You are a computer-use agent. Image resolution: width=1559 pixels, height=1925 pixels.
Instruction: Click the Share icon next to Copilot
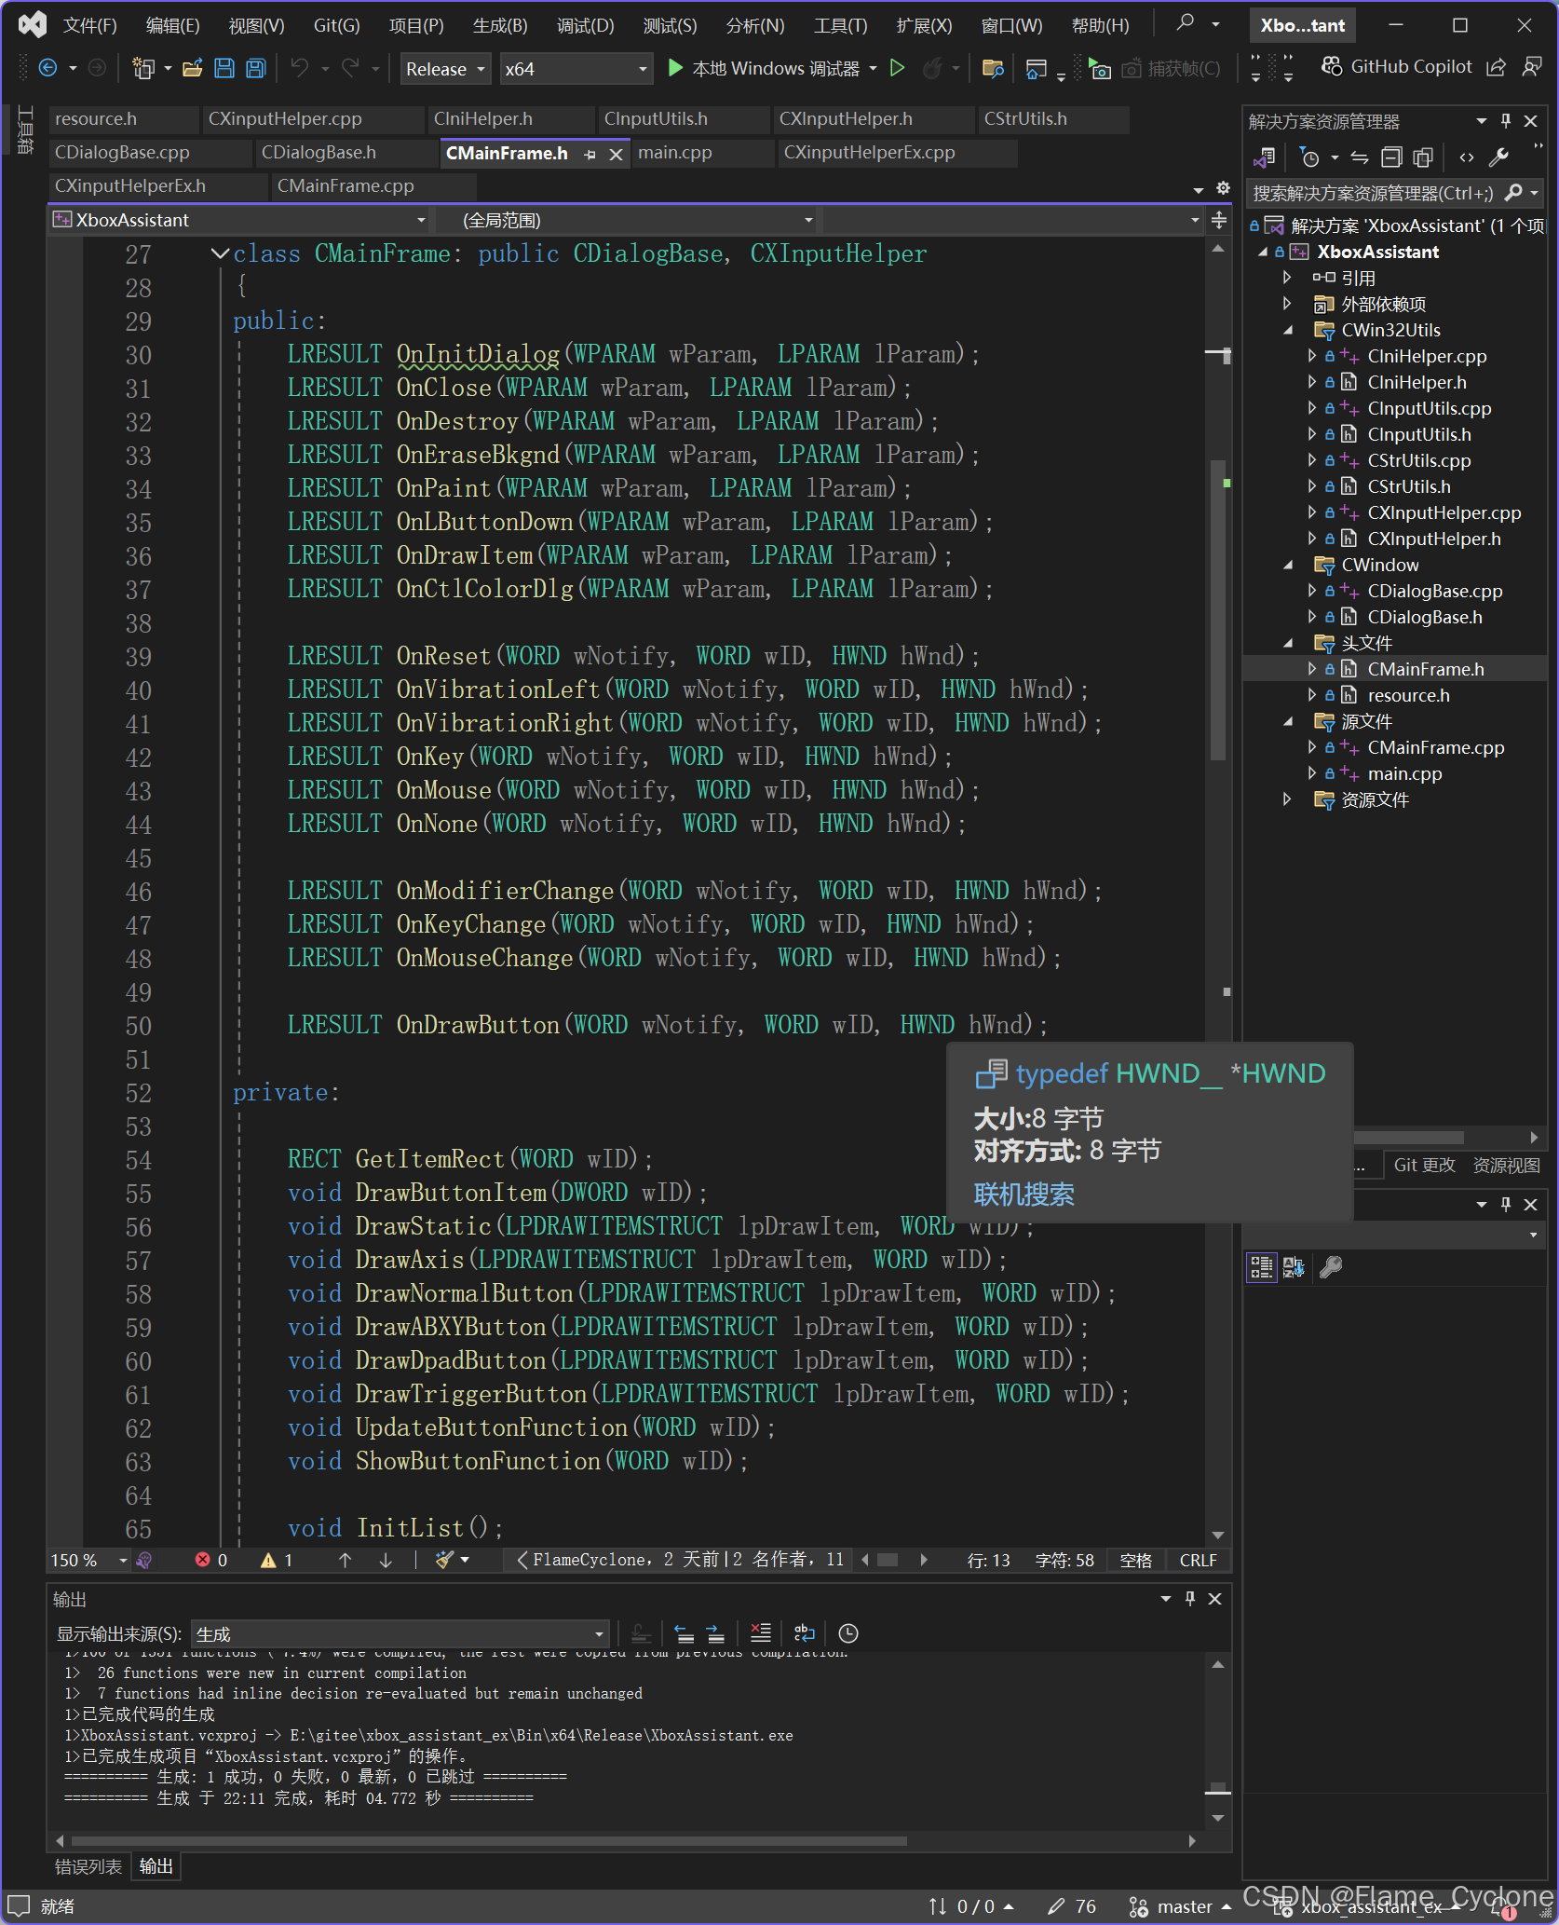click(1496, 67)
